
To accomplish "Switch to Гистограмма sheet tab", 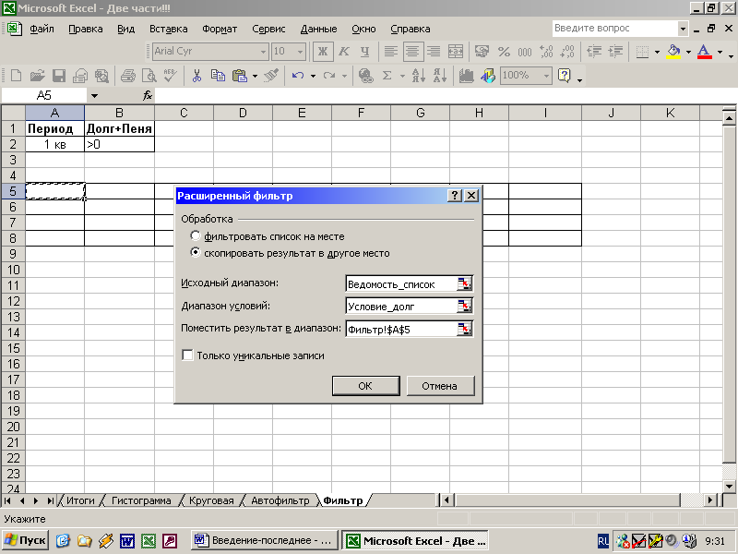I will (141, 500).
